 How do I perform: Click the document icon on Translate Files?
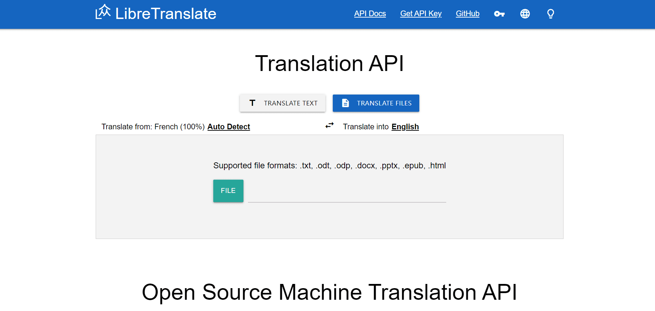[345, 103]
